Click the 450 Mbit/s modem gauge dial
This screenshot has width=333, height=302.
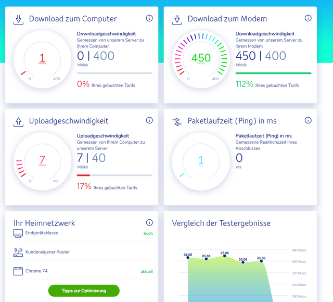pos(201,58)
